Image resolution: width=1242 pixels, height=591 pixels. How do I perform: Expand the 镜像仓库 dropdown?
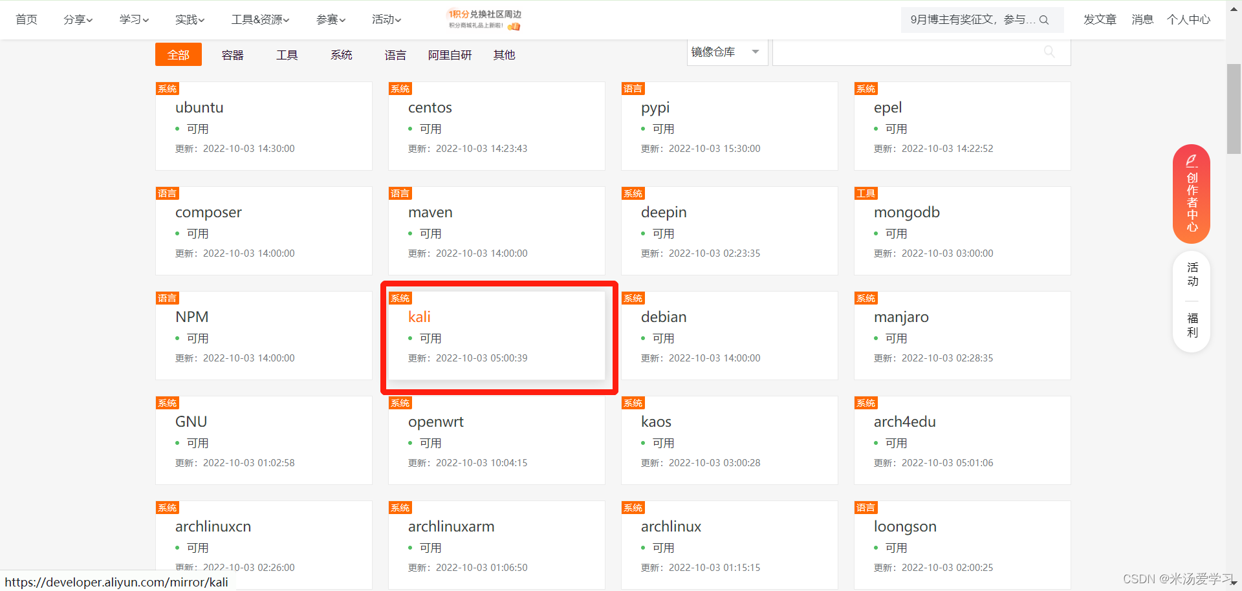pos(727,52)
